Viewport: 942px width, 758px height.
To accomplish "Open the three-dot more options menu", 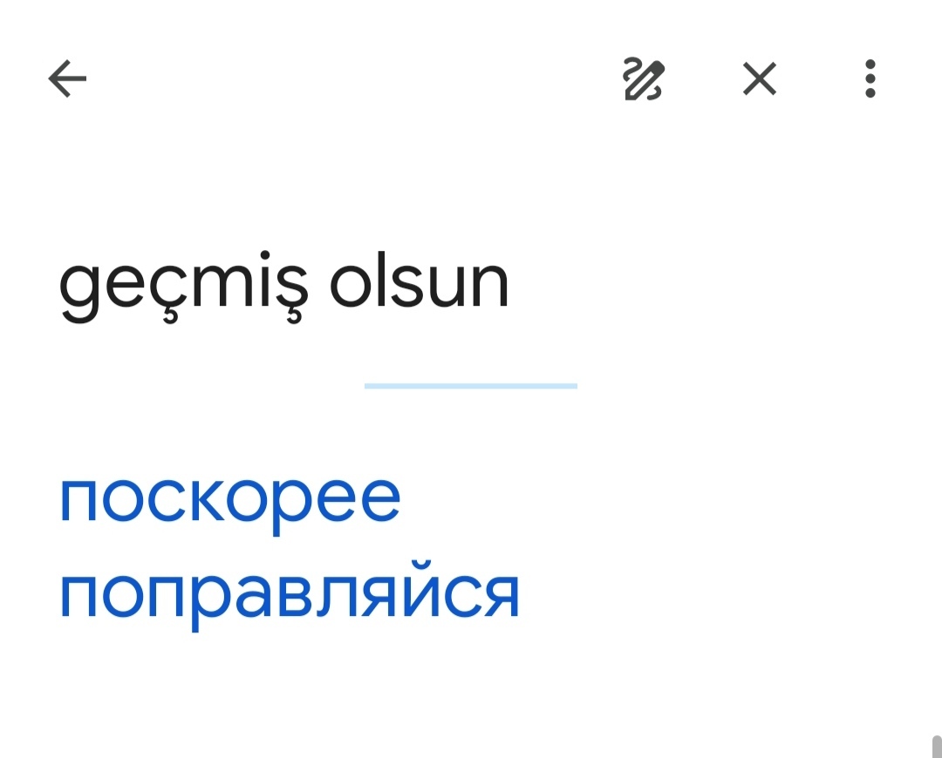I will pyautogui.click(x=870, y=80).
